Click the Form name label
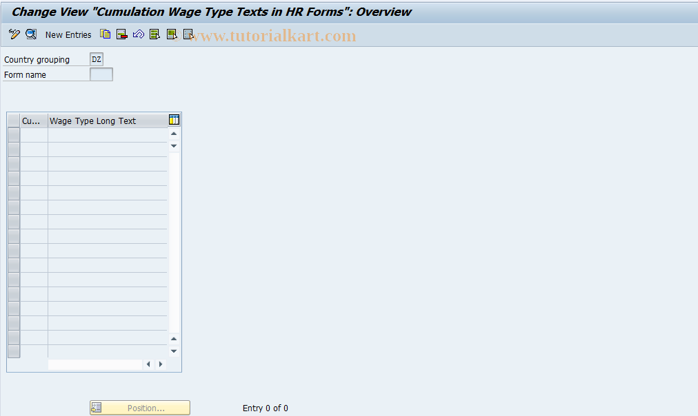698x416 pixels. pos(25,74)
